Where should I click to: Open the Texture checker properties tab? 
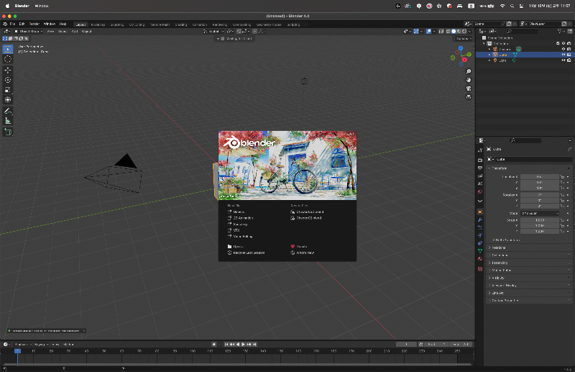coord(480,269)
